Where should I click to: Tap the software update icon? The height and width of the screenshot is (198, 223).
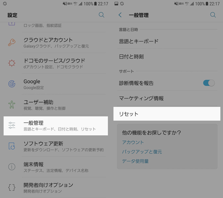(x=12, y=146)
